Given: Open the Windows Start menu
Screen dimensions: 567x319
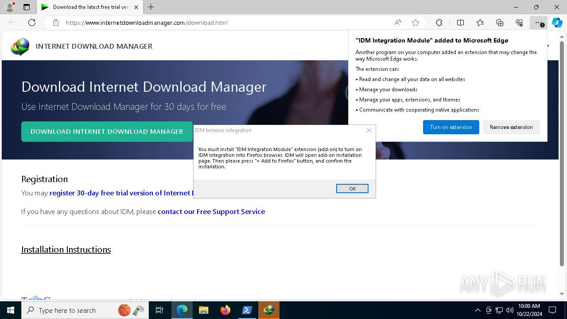Looking at the screenshot, I should point(11,310).
